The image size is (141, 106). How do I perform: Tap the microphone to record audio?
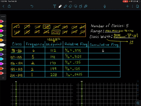tap(105, 6)
